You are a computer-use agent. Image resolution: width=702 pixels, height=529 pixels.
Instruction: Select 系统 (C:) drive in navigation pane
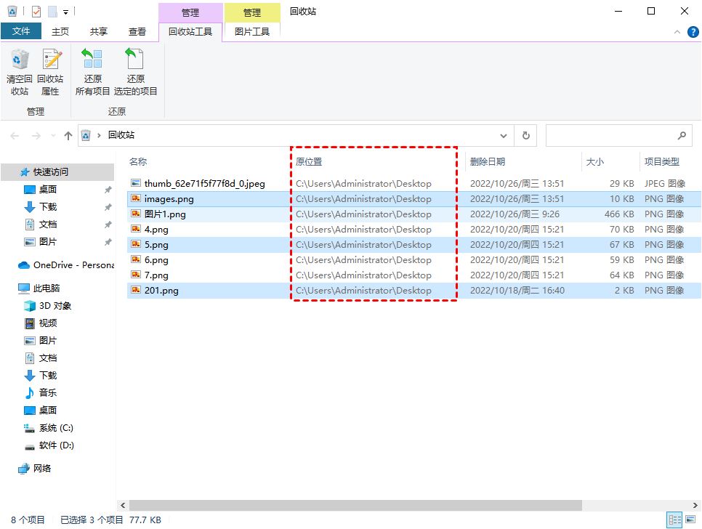point(56,428)
